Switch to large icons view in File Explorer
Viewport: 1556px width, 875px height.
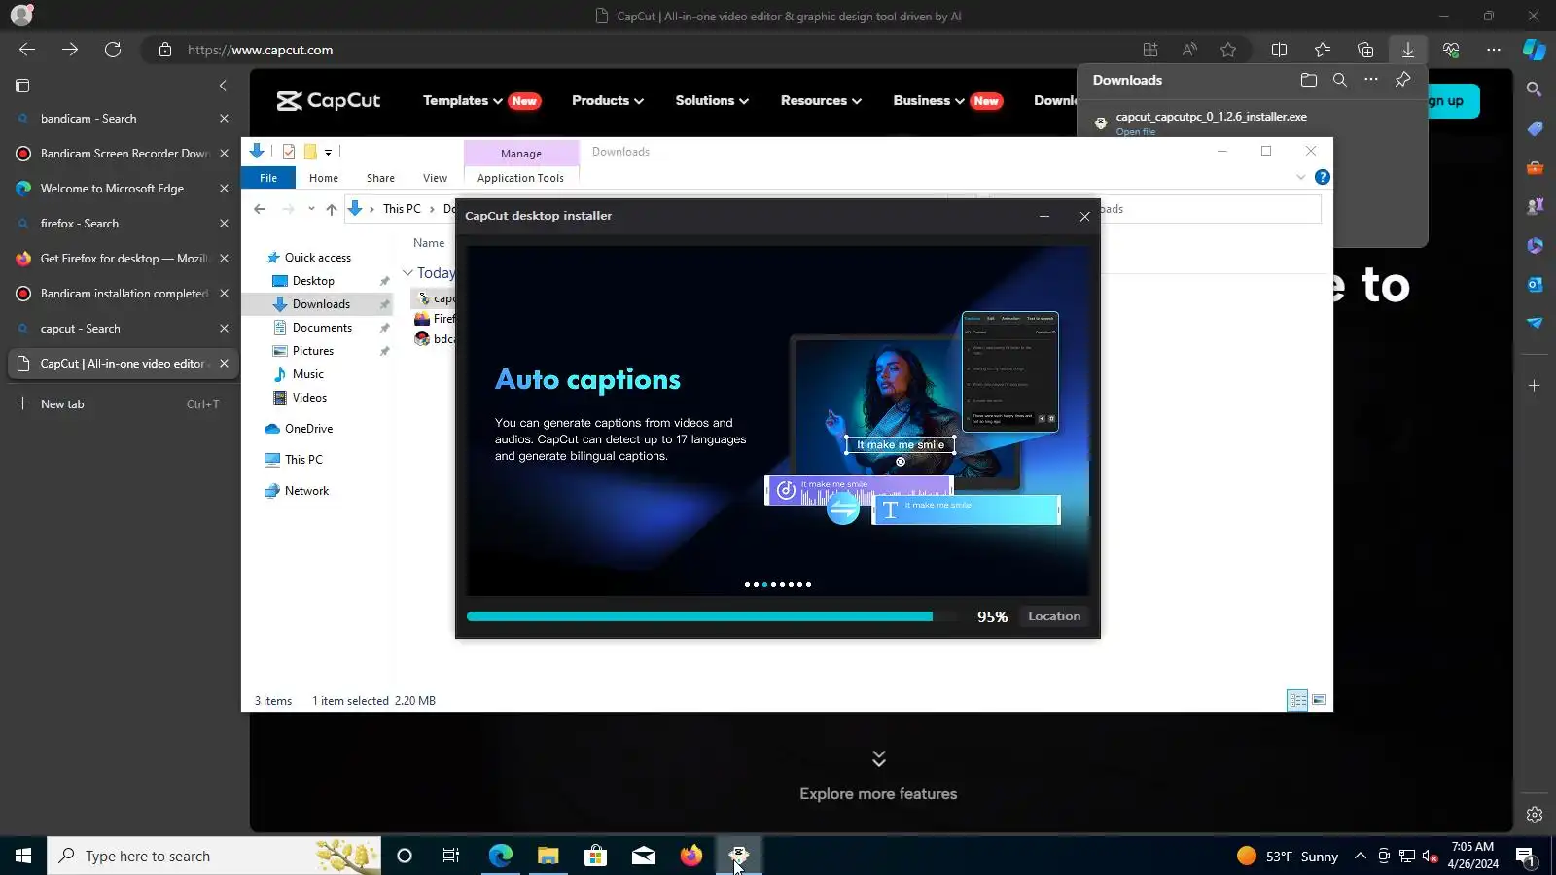tap(1319, 700)
